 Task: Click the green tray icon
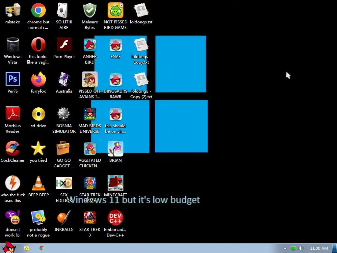click(293, 248)
